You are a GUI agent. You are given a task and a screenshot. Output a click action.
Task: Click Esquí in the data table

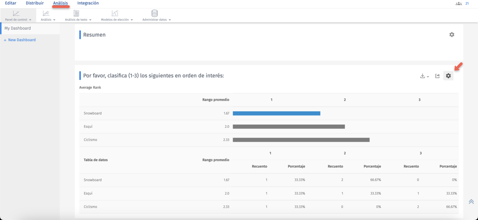click(88, 193)
